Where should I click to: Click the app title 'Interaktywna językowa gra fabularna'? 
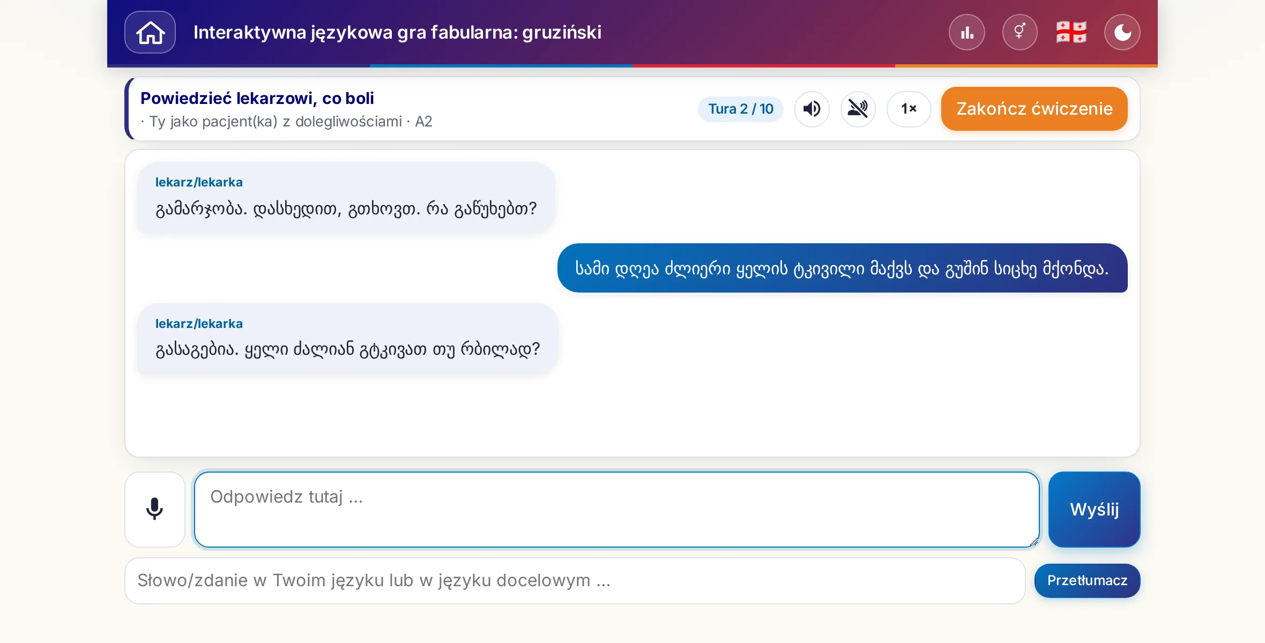click(397, 32)
